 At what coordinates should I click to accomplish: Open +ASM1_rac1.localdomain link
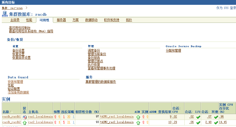117,117
